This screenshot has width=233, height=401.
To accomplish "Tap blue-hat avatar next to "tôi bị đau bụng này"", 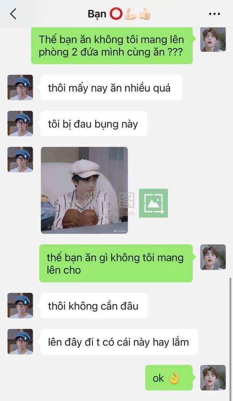I will [20, 124].
